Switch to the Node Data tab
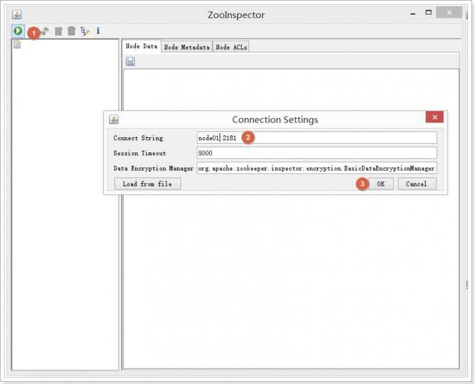This screenshot has height=384, width=475. click(141, 46)
